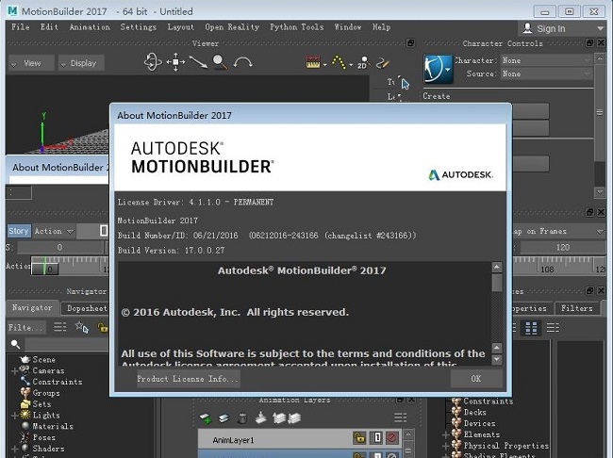The width and height of the screenshot is (613, 458).
Task: Click the Product License Info button
Action: click(188, 379)
